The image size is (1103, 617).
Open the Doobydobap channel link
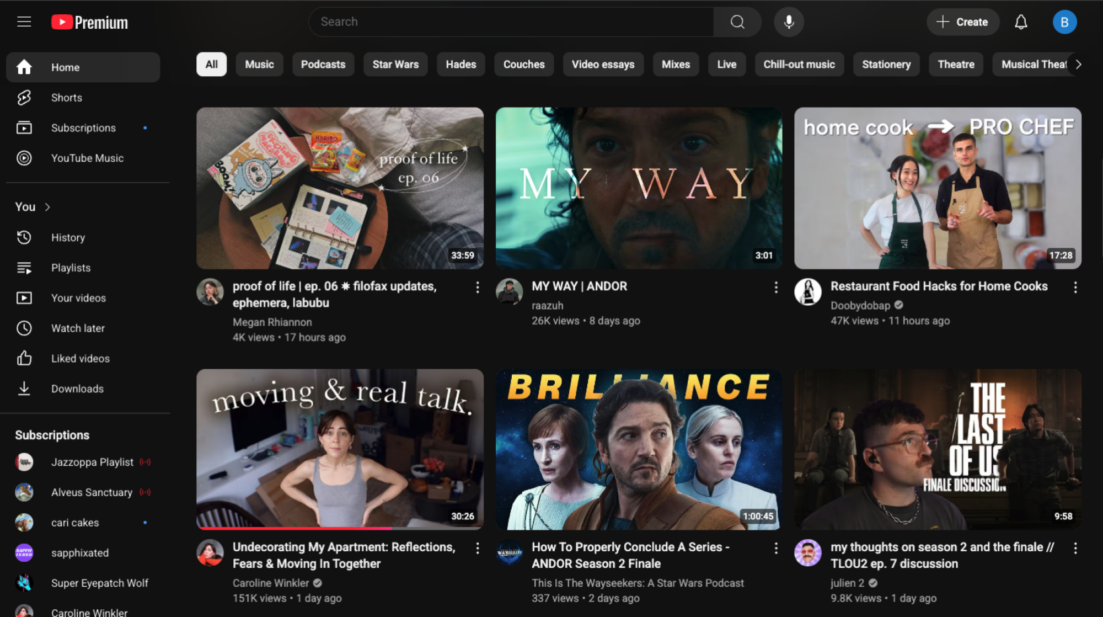point(860,305)
